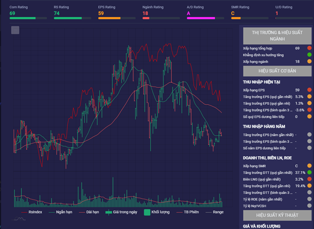The width and height of the screenshot is (314, 229).
Task: Click the green Com Rating progress bar
Action: click(x=23, y=18)
